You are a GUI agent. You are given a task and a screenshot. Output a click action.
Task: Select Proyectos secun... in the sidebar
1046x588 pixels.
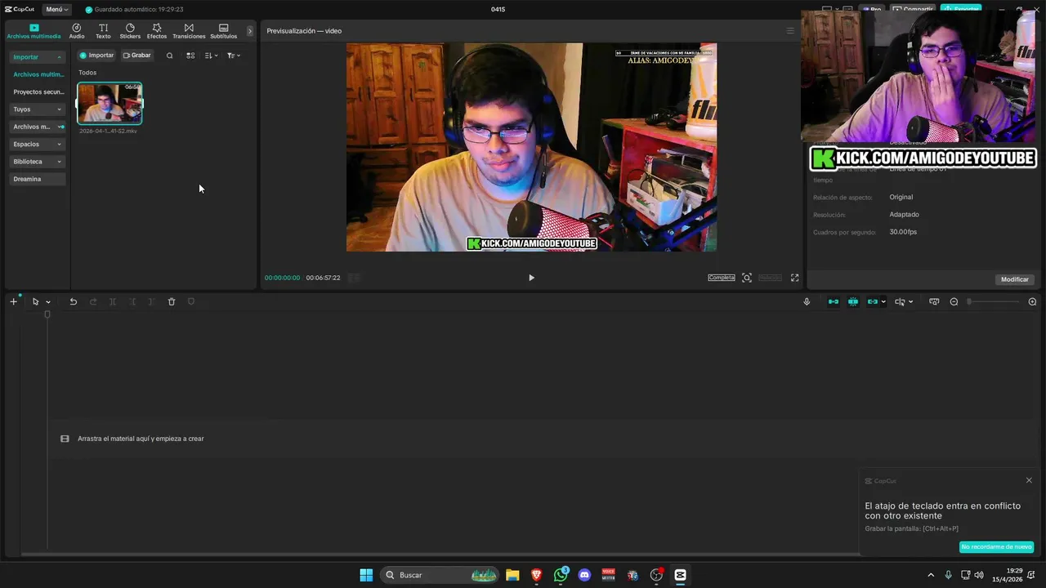38,92
